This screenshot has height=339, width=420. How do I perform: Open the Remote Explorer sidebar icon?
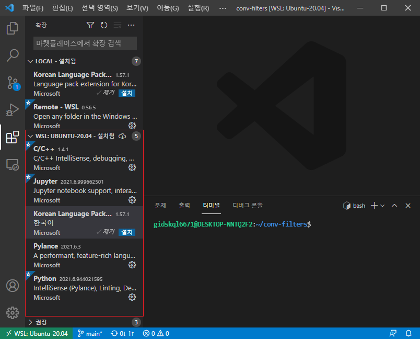pyautogui.click(x=13, y=164)
